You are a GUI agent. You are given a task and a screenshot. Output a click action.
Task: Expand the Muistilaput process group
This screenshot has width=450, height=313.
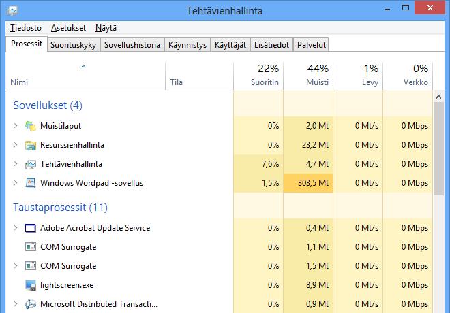(15, 126)
